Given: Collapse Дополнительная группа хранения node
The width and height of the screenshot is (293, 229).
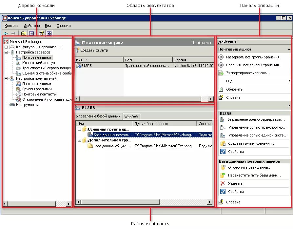Looking at the screenshot, I should 79,140.
